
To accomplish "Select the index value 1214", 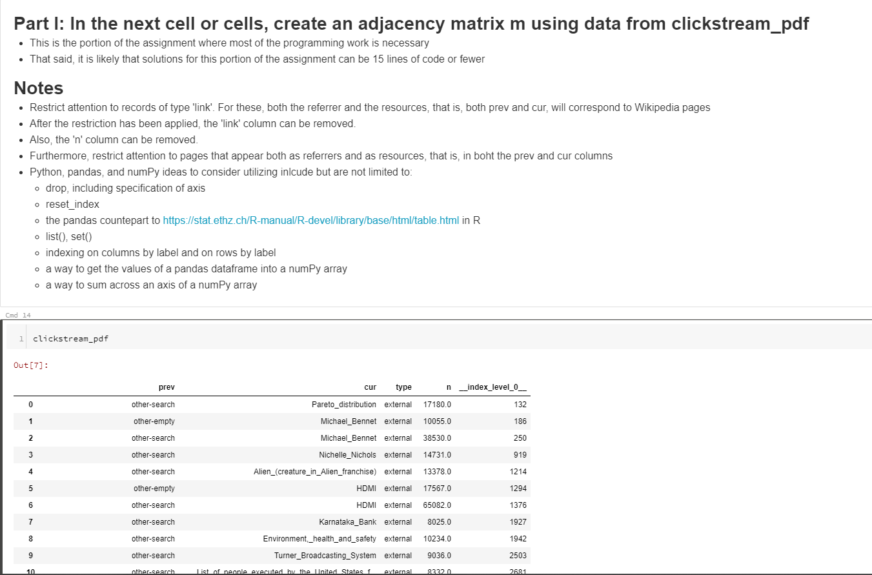I will click(x=518, y=472).
